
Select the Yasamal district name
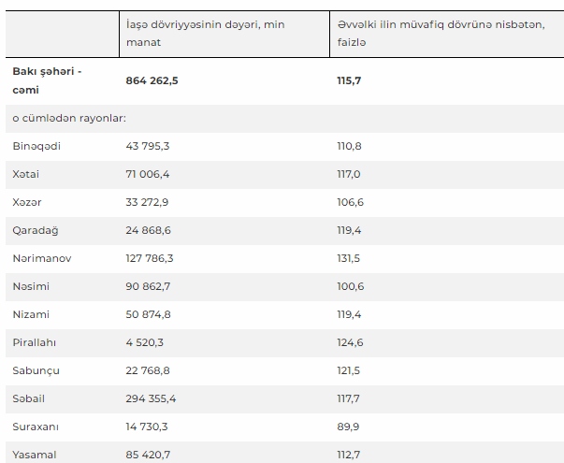click(x=35, y=455)
